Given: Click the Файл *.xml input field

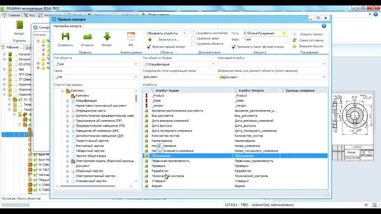Looking at the screenshot, I should coord(265,39).
